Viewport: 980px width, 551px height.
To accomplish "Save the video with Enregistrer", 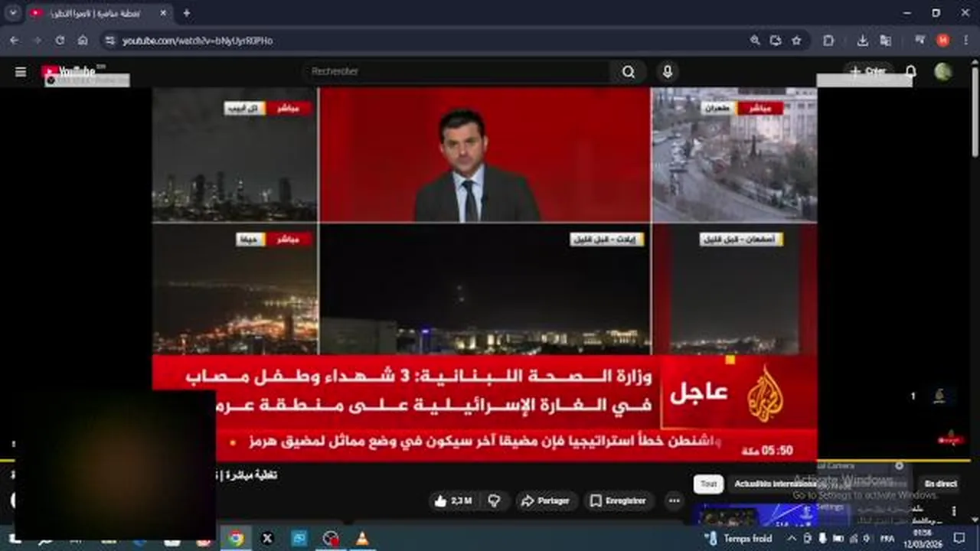I will pos(618,500).
